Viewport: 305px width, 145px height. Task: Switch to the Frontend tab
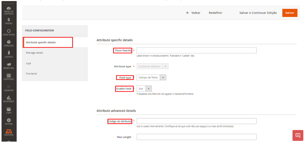[31, 74]
